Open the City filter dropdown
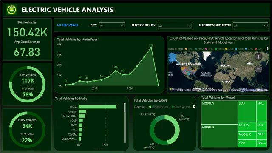Screen dimensions: 272x153 112,25
